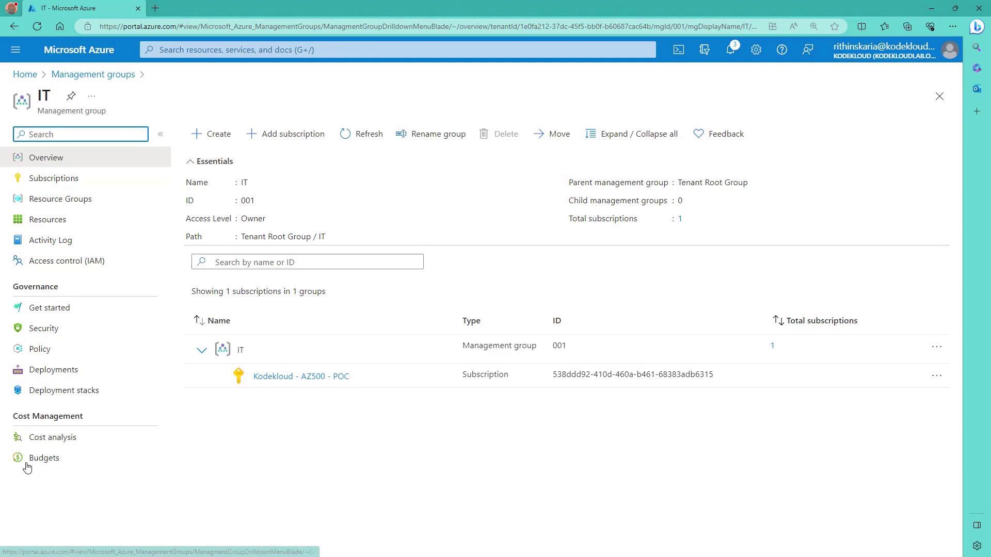Open the Policy menu item

click(x=40, y=349)
